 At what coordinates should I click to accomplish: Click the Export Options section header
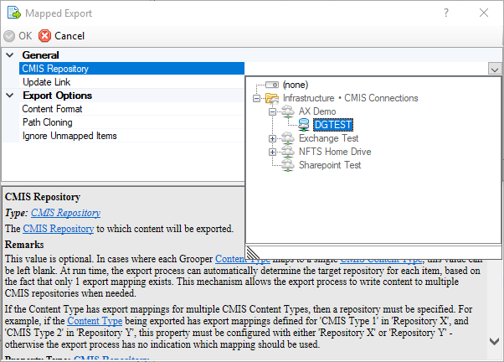click(57, 96)
